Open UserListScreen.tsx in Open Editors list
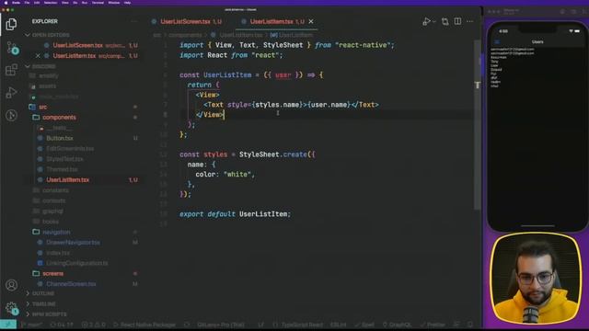The image size is (589, 331). coord(77,45)
